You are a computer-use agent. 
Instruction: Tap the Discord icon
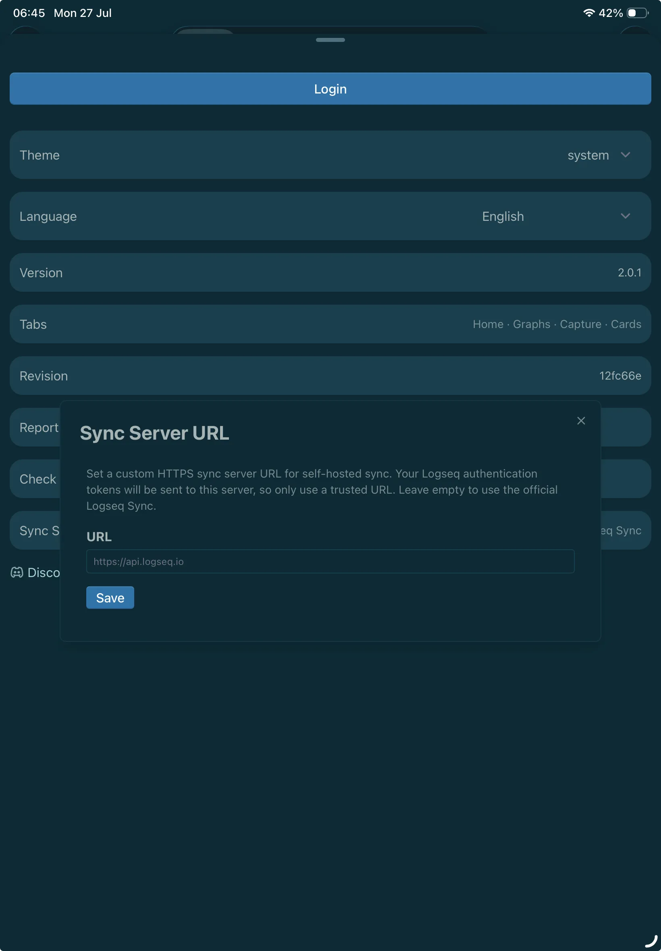tap(17, 573)
